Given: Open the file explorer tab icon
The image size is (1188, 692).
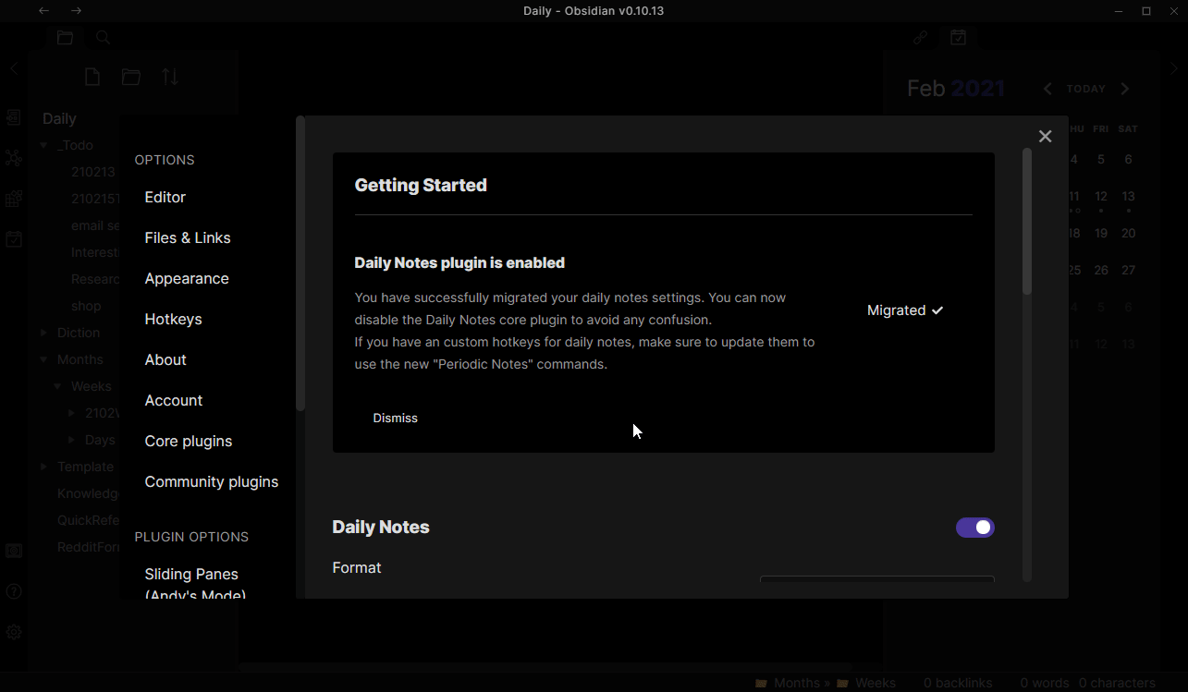Looking at the screenshot, I should [65, 38].
